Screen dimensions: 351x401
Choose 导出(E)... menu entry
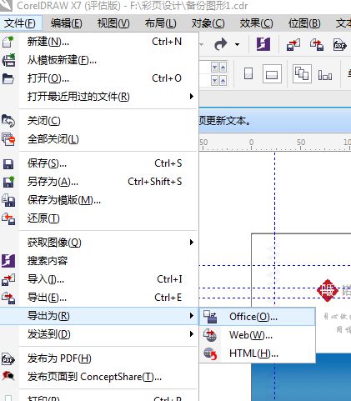(x=99, y=298)
